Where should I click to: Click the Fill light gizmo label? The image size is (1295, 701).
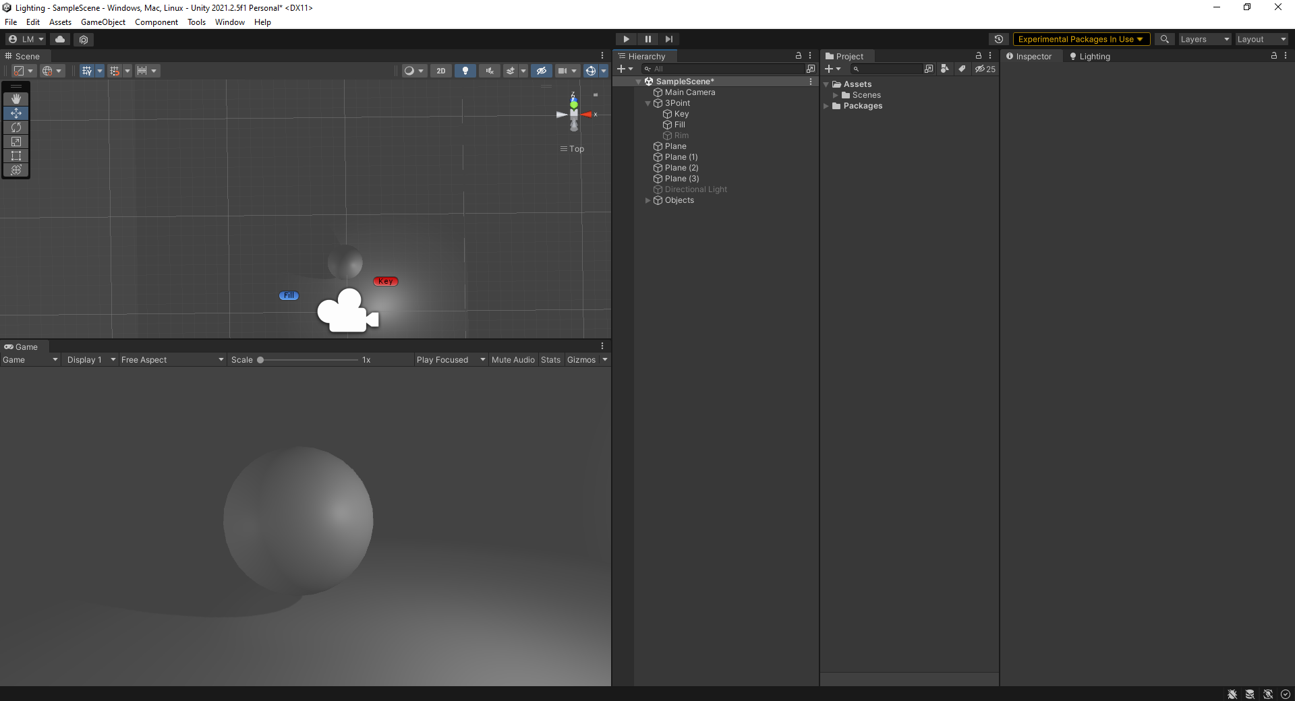click(289, 295)
